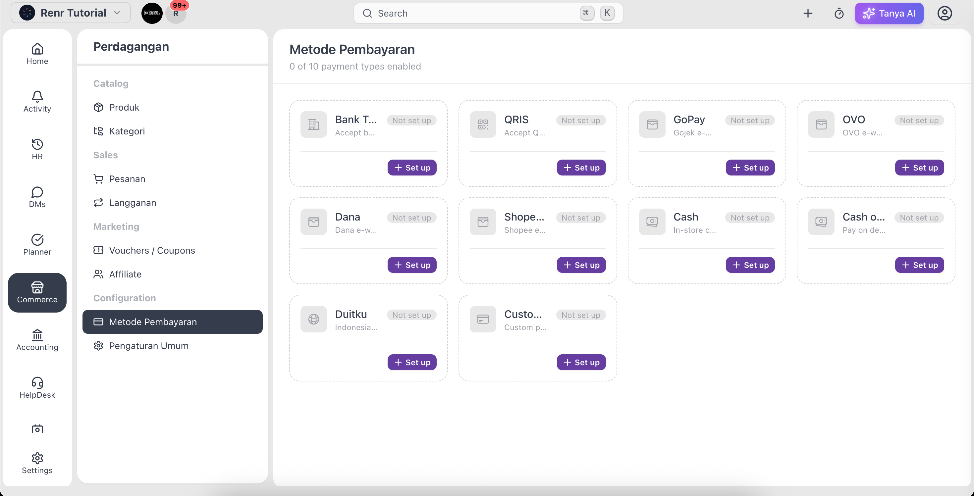Set up Bank Transfer payment
Screen dimensions: 974x496
click(412, 168)
